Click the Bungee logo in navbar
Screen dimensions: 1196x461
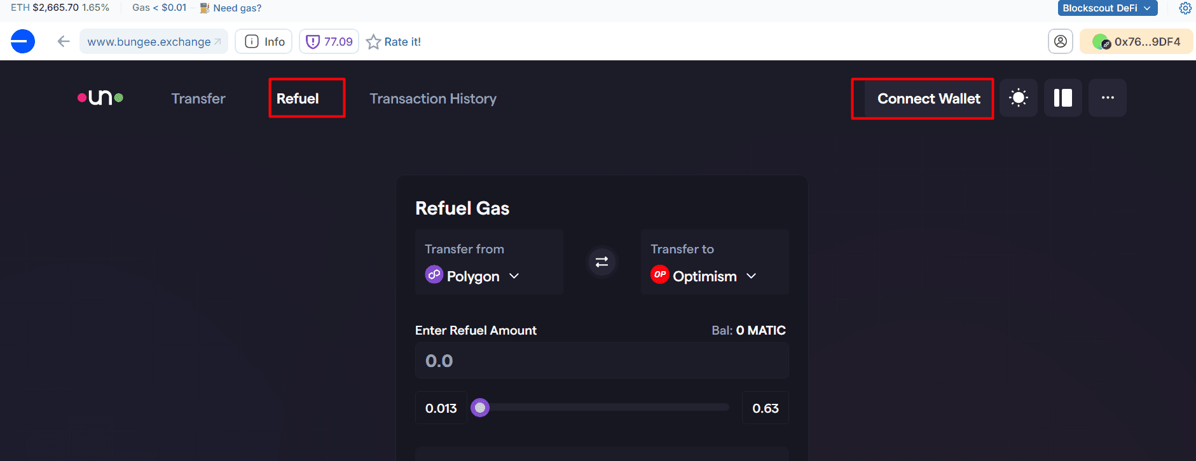[x=100, y=98]
